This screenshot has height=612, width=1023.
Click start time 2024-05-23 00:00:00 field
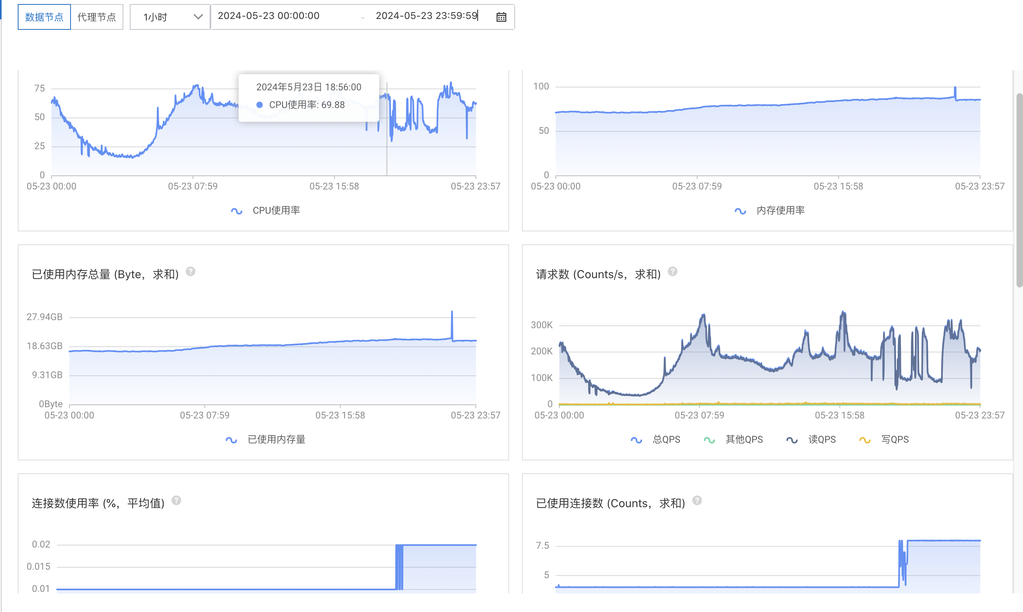[x=268, y=16]
